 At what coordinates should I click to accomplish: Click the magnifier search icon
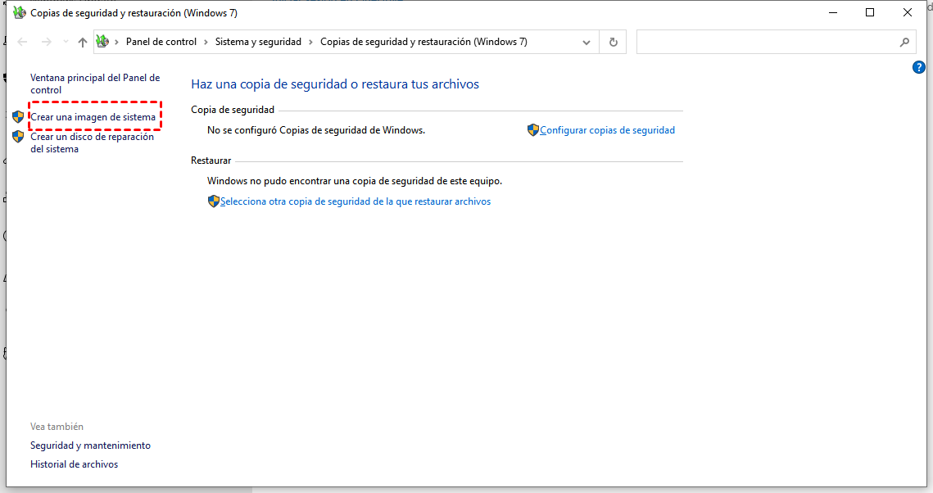pyautogui.click(x=904, y=43)
